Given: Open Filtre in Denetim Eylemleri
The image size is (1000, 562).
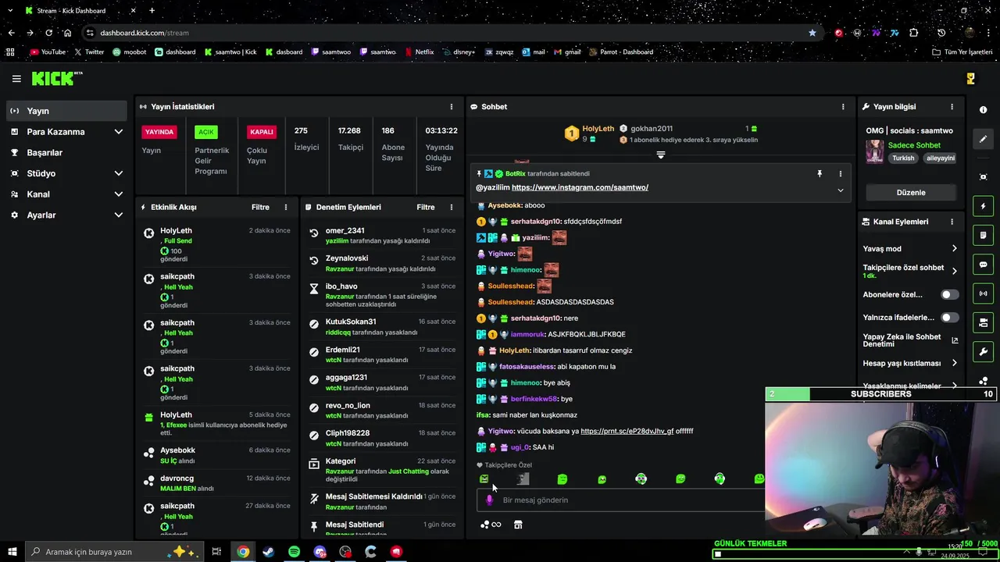Looking at the screenshot, I should pos(426,208).
